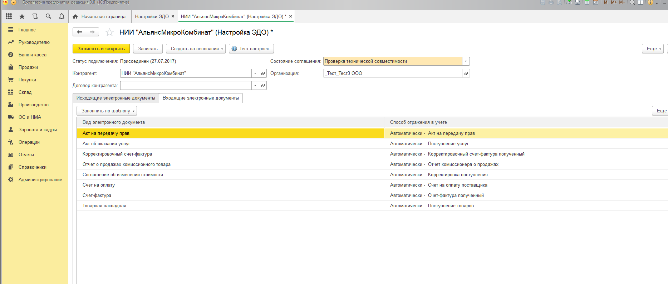This screenshot has height=284, width=668.
Task: Click the Договор контрагента input field
Action: coord(186,86)
